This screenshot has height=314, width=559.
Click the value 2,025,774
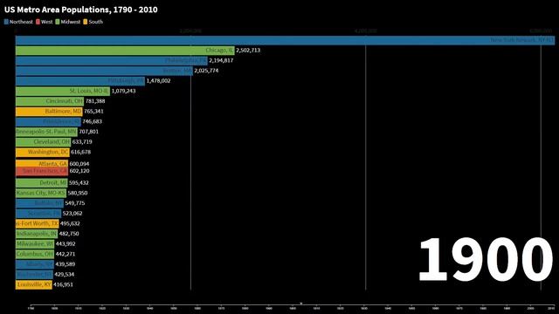coord(206,71)
